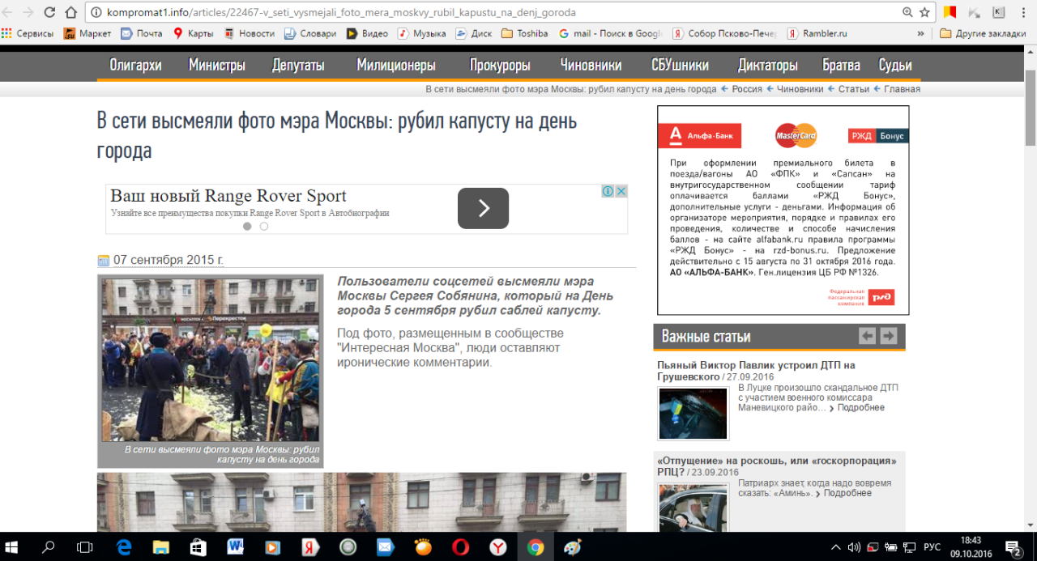Viewport: 1037px width, 561px height.
Task: Launch Yandex Browser from the taskbar
Action: point(497,546)
